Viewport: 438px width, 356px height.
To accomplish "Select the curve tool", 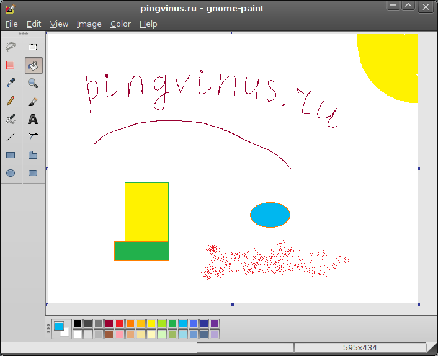I will point(33,137).
